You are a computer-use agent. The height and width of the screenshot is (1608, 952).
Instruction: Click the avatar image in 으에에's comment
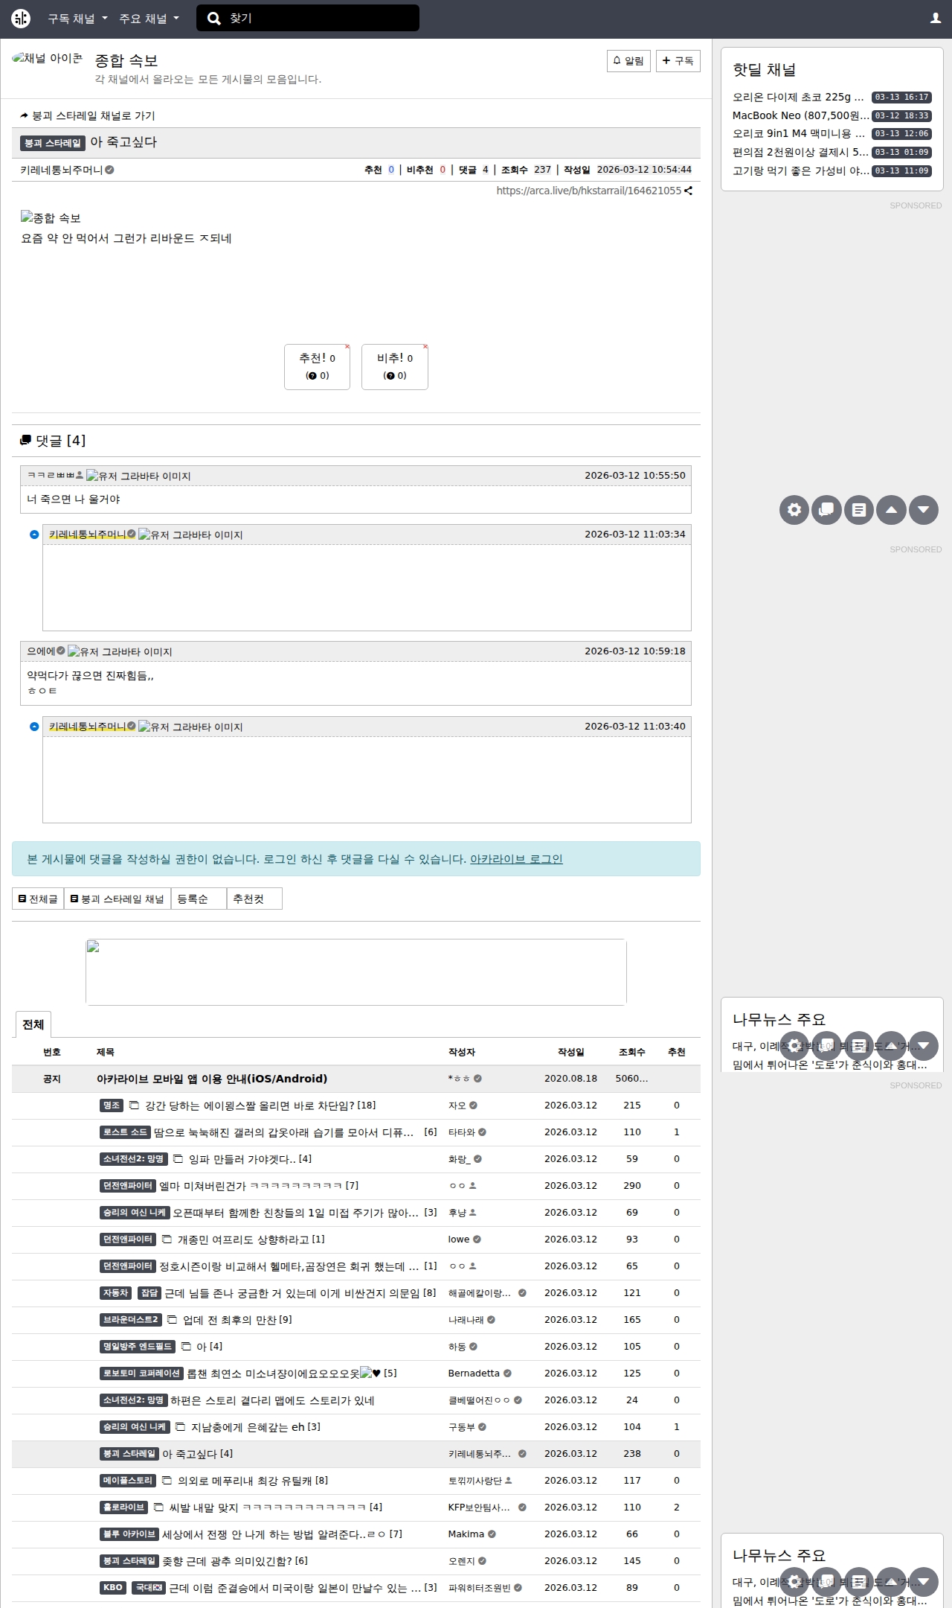click(x=120, y=651)
